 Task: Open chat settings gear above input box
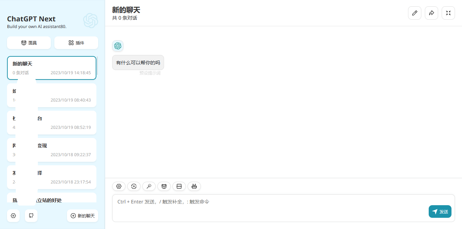(119, 186)
